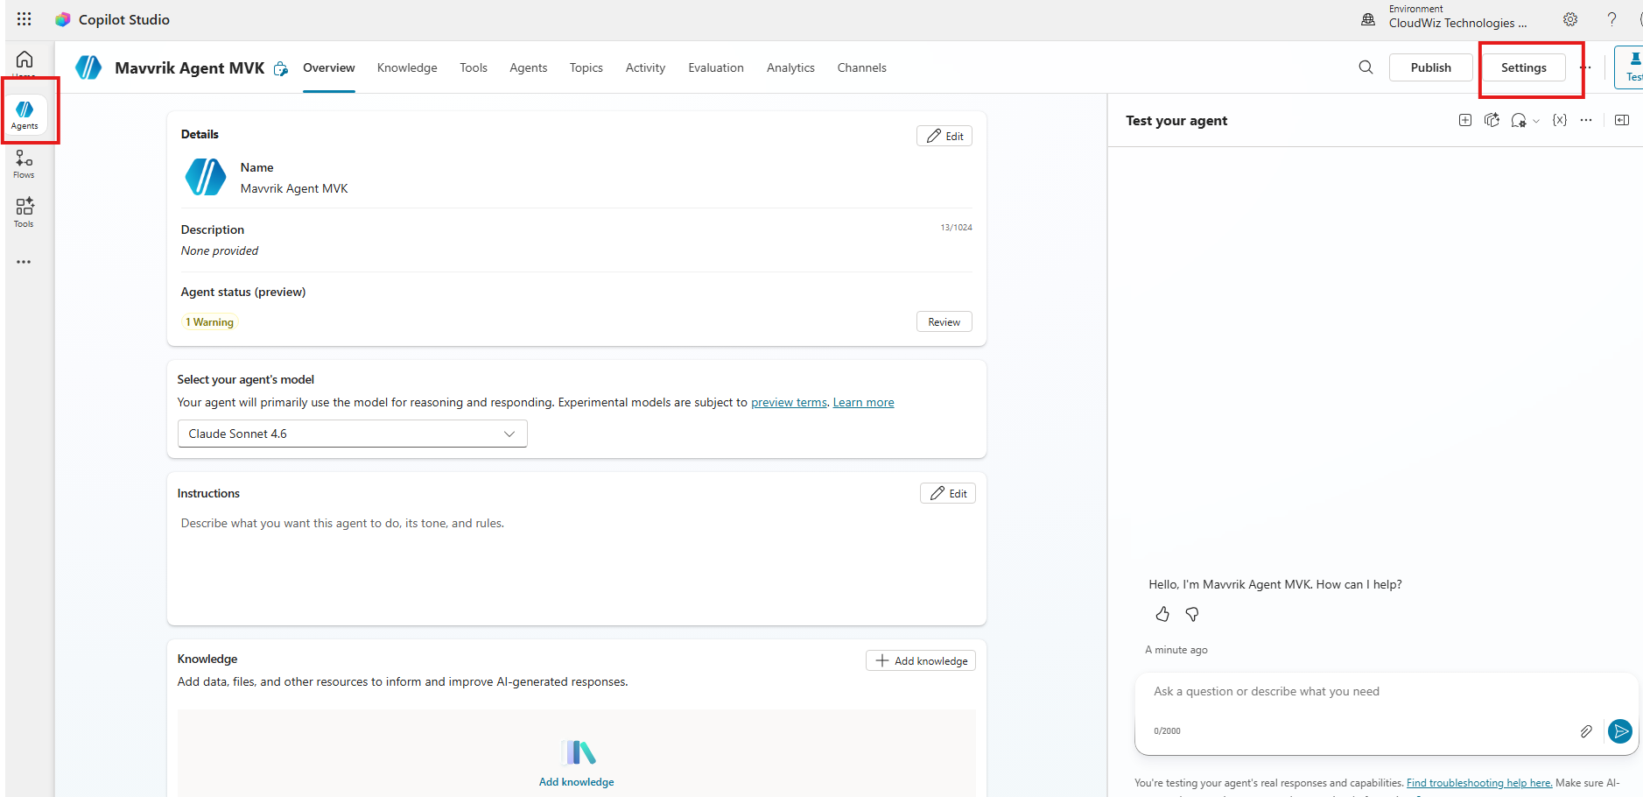Click the Test your agent heading
This screenshot has width=1643, height=797.
click(1176, 121)
